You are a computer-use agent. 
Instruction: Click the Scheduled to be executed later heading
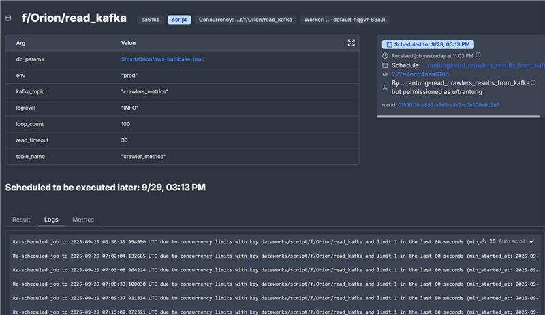pyautogui.click(x=106, y=187)
